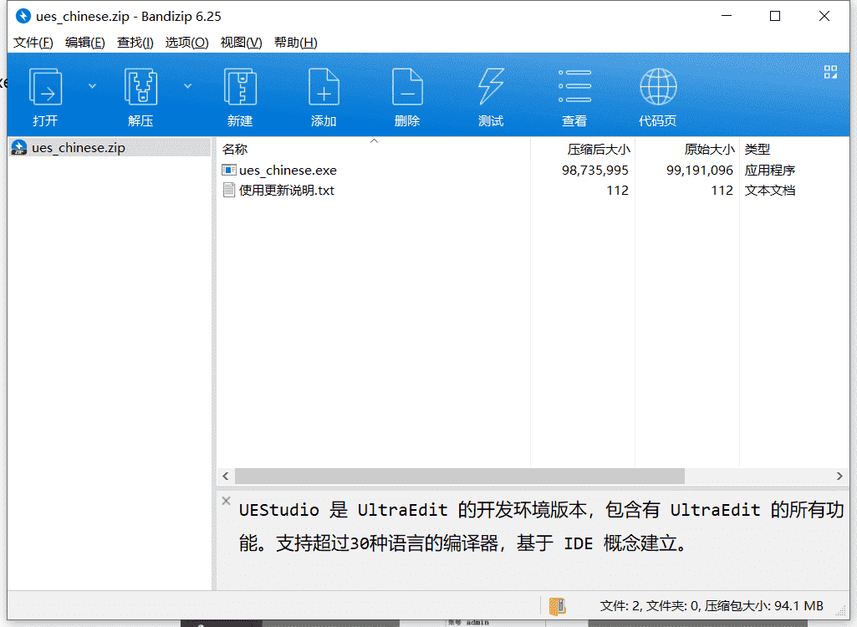The width and height of the screenshot is (857, 627).
Task: Expand the dropdown arrow next to 打开
Action: point(92,86)
